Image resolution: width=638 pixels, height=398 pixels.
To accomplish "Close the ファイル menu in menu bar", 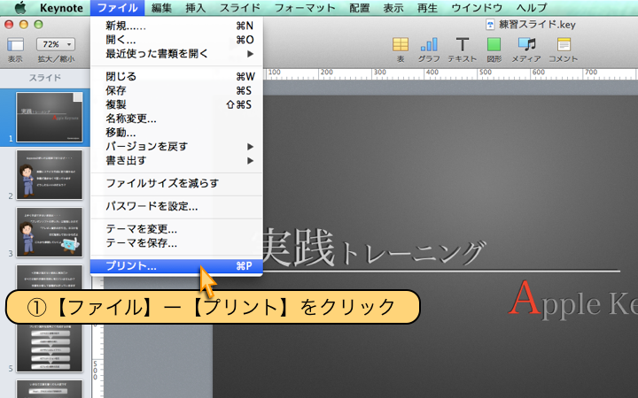I will tap(118, 8).
